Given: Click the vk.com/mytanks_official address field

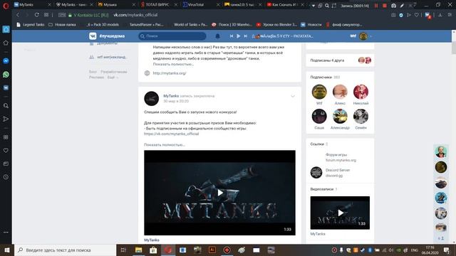Looking at the screenshot, I should (135, 15).
